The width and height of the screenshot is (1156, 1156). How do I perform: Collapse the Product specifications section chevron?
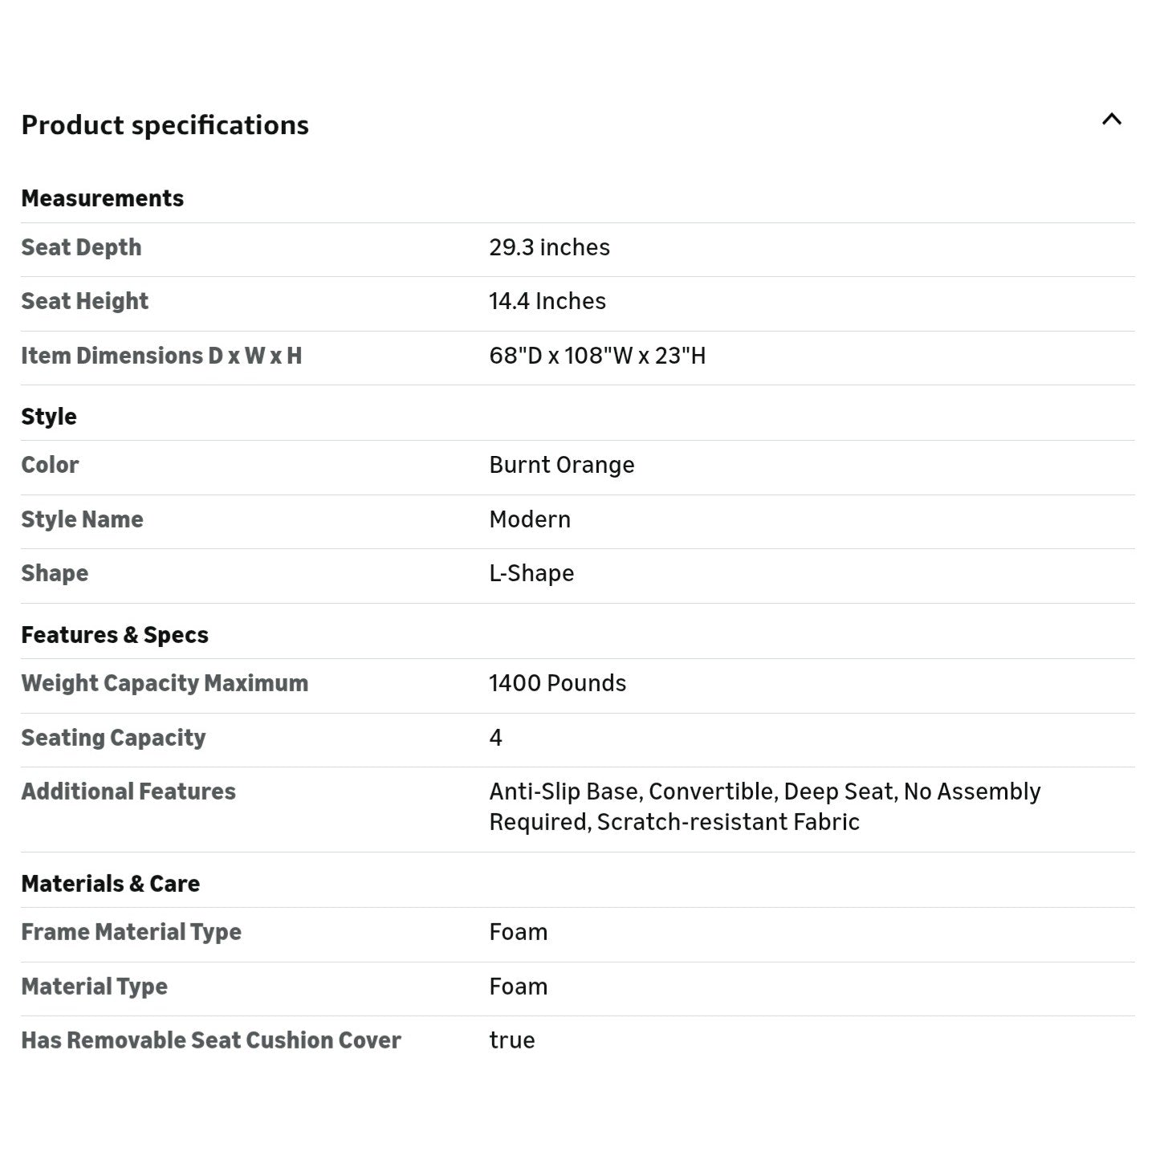(x=1111, y=120)
